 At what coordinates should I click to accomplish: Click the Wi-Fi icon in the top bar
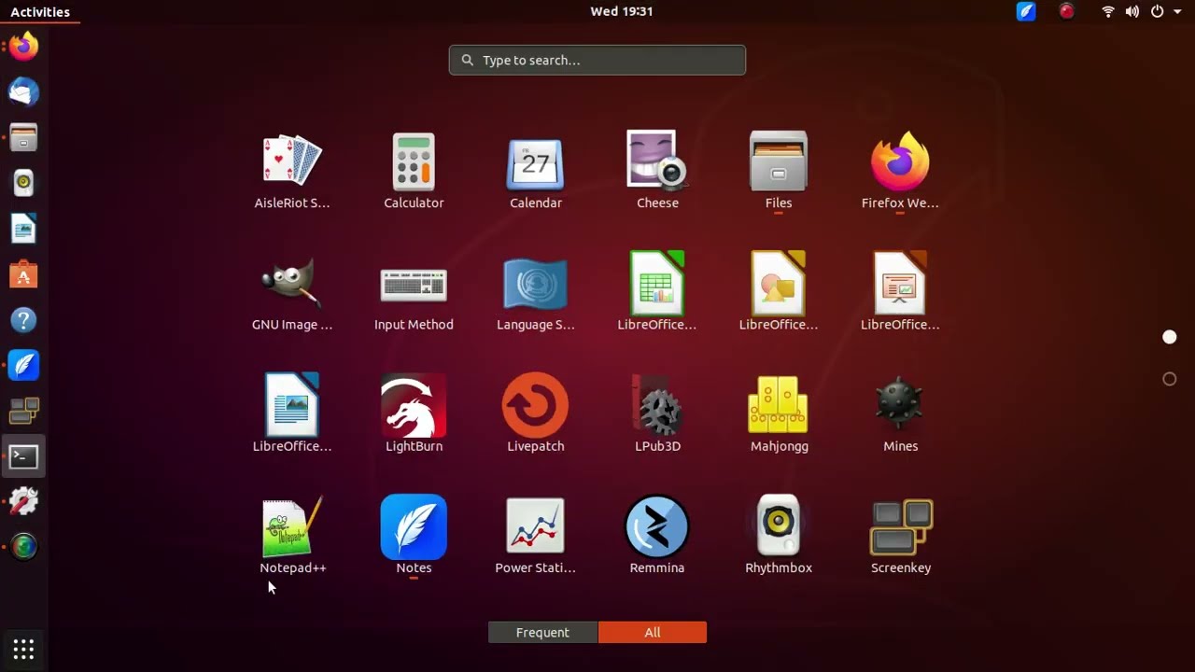pyautogui.click(x=1108, y=11)
